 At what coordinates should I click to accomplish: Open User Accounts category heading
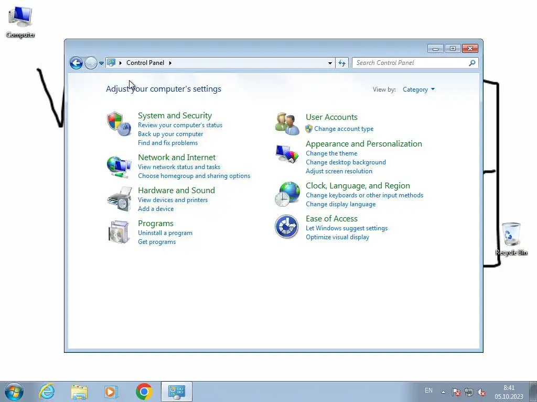[331, 117]
